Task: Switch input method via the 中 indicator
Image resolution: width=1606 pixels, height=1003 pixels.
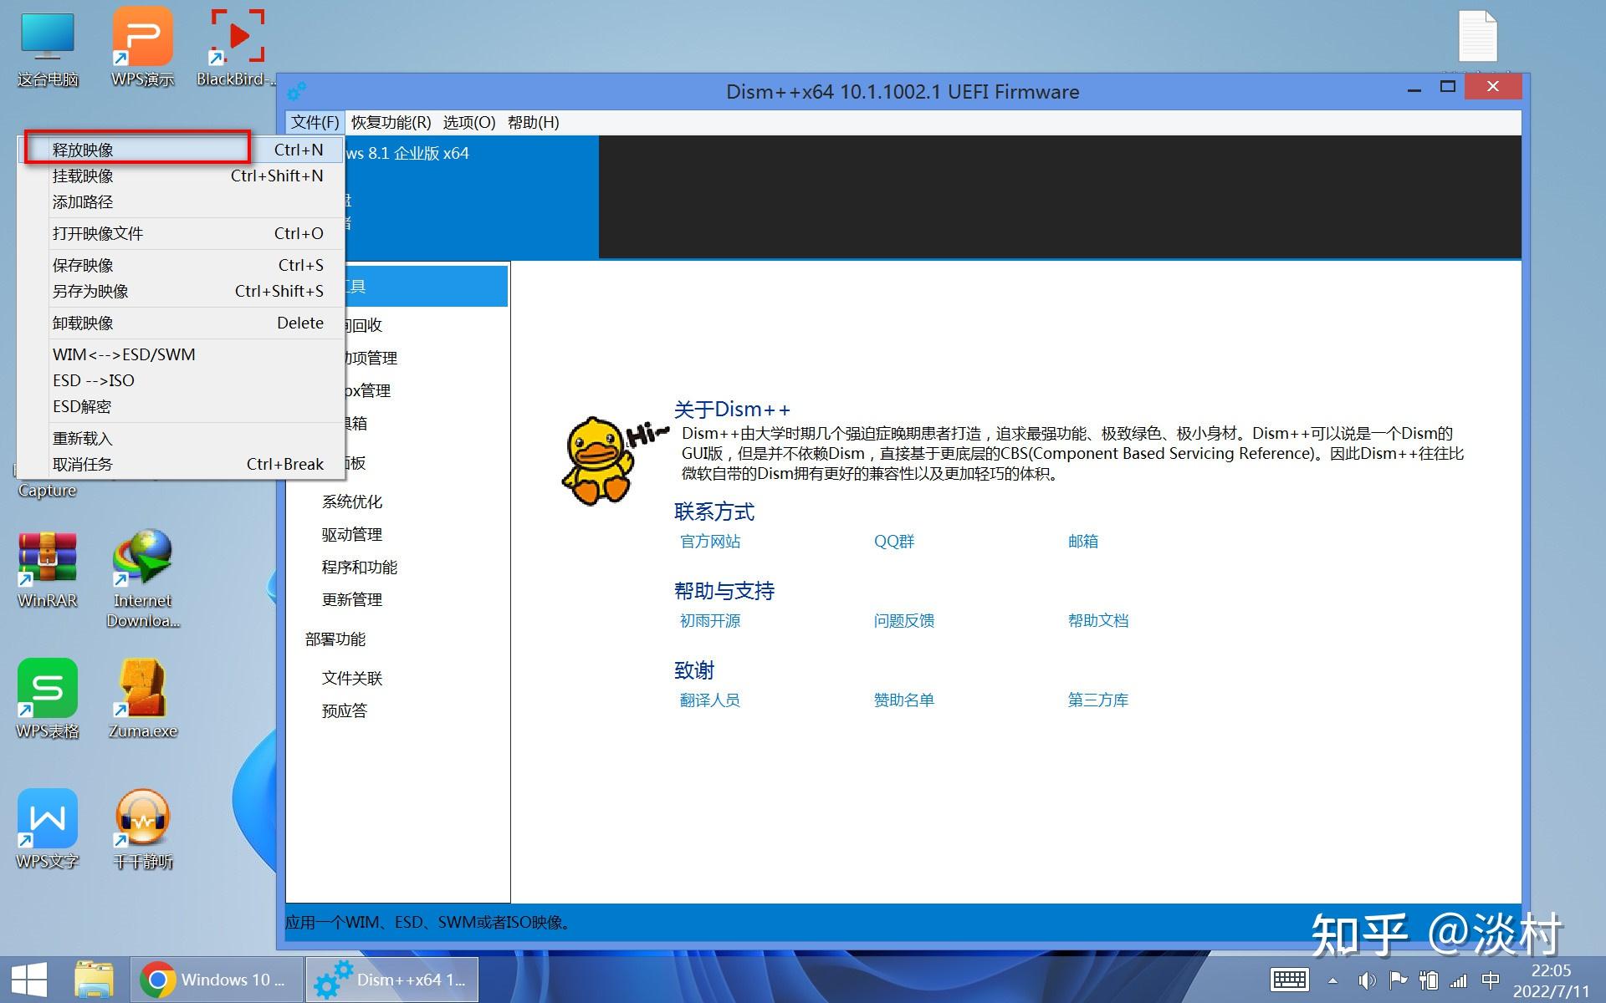Action: pyautogui.click(x=1491, y=980)
